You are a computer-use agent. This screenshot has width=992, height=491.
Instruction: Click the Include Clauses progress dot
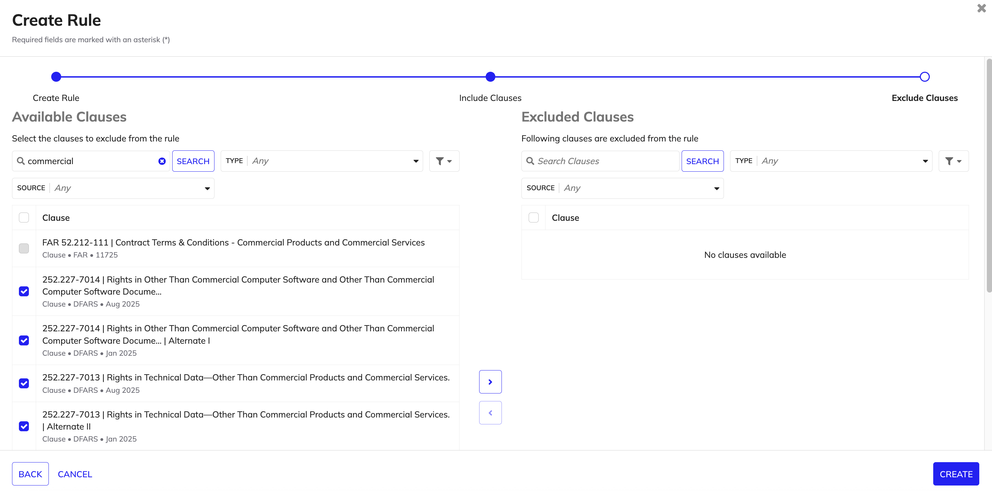(x=490, y=77)
